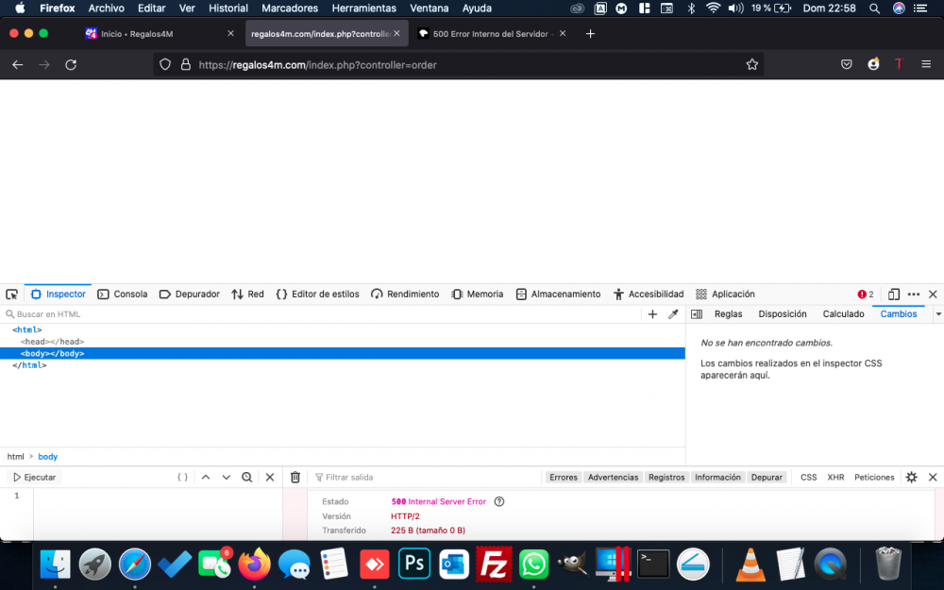Open the Firefox hamburger menu
944x590 pixels.
927,64
